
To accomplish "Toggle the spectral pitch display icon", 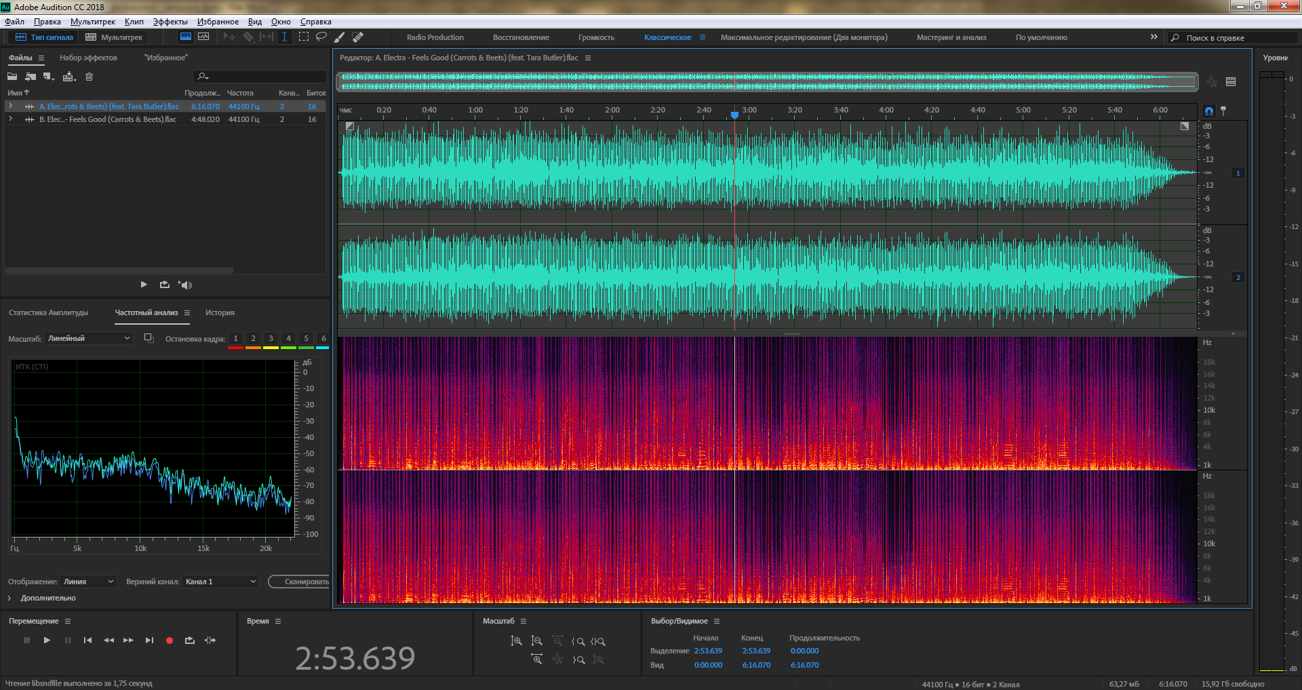I will tap(203, 37).
